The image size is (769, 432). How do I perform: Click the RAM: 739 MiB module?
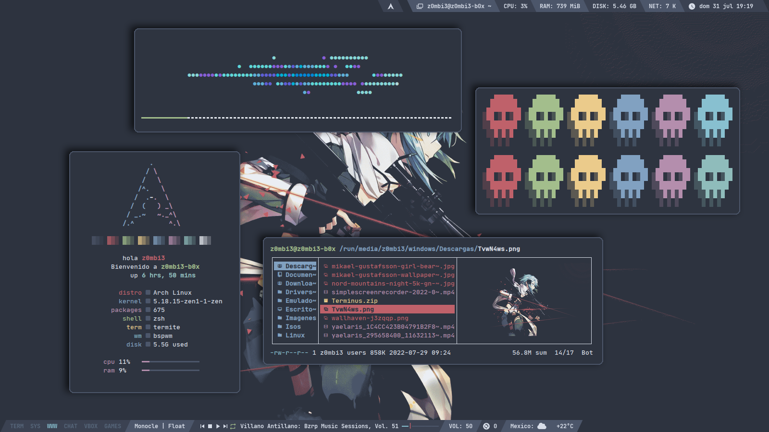coord(560,6)
